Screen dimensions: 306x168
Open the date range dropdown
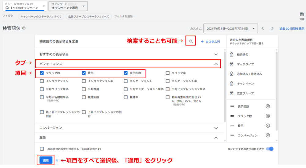(230, 28)
